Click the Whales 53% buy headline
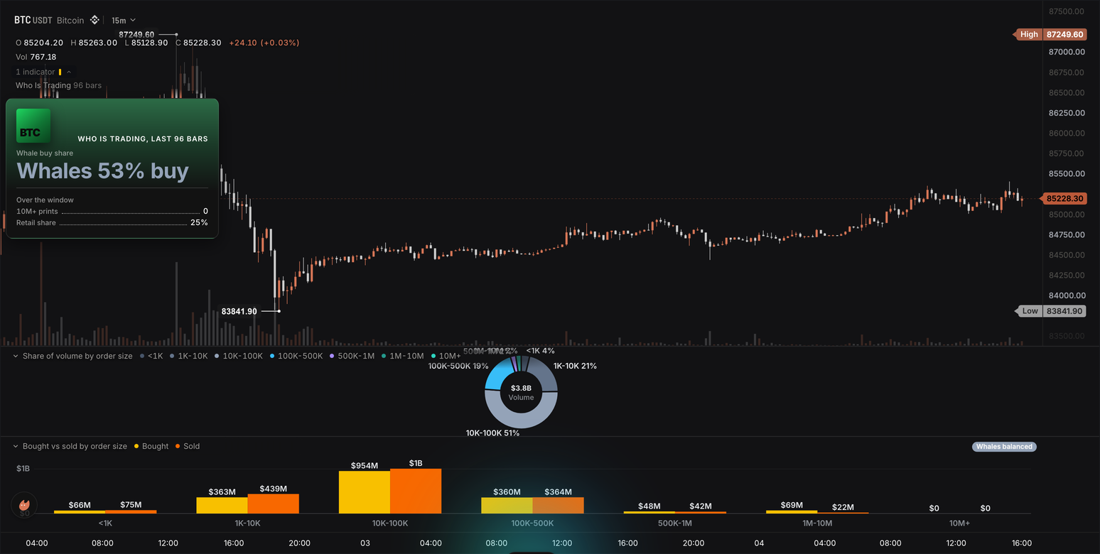 103,170
